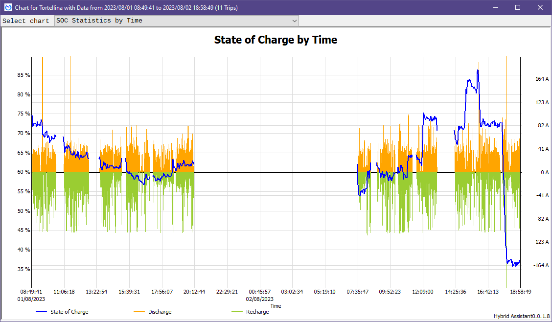Maximize the chart window

[518, 7]
